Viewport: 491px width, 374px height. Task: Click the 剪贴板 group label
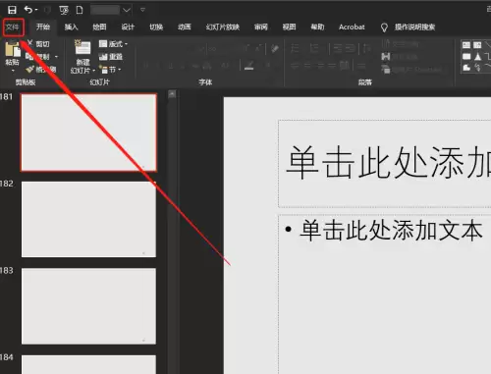click(26, 82)
